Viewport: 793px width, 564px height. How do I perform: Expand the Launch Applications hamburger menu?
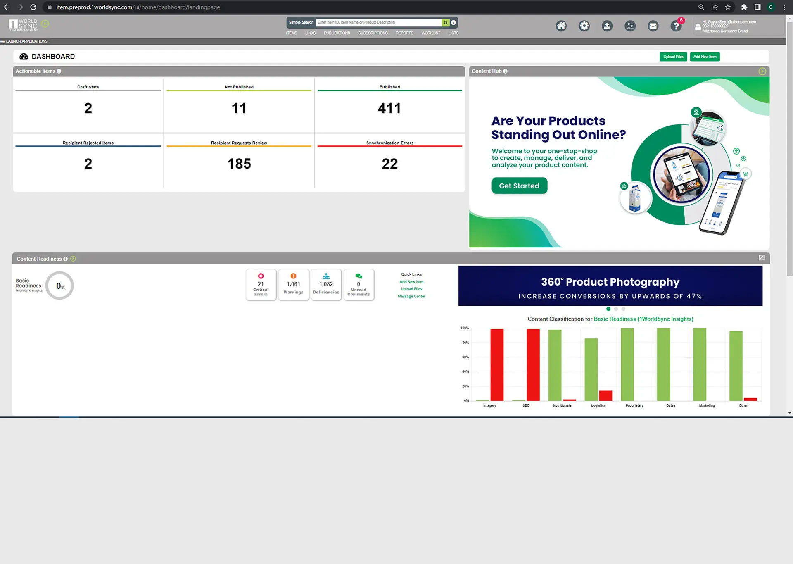(3, 41)
